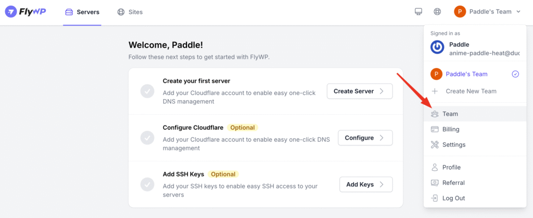Click the Signed in as label
The width and height of the screenshot is (533, 218).
[x=445, y=33]
